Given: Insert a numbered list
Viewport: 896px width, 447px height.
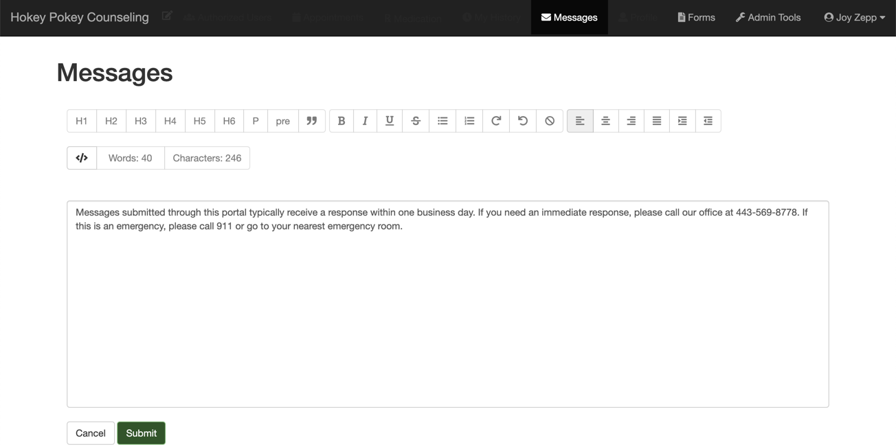Looking at the screenshot, I should coord(469,121).
